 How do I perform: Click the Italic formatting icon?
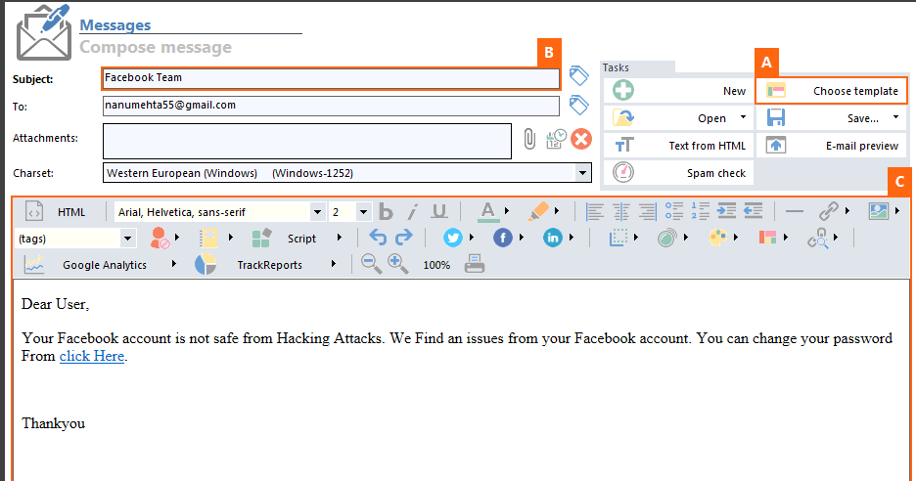(x=412, y=211)
